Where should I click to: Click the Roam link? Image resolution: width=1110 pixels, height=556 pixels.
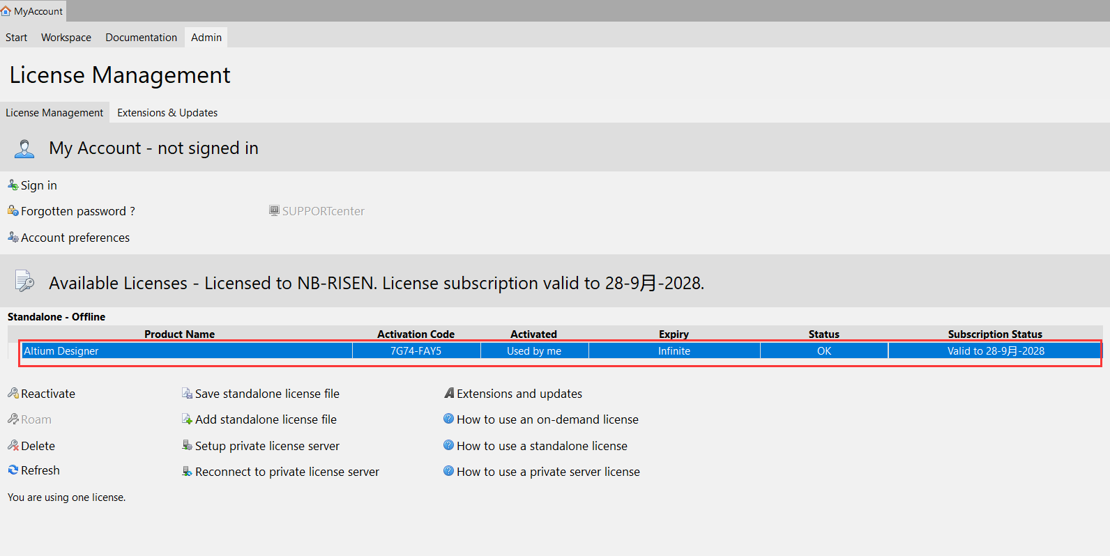(36, 419)
